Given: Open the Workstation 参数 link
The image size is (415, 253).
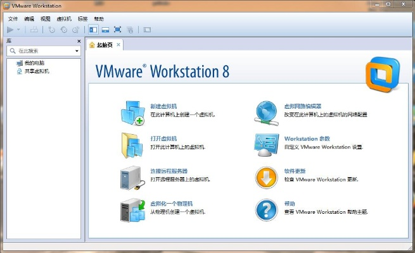Looking at the screenshot, I should click(307, 139).
